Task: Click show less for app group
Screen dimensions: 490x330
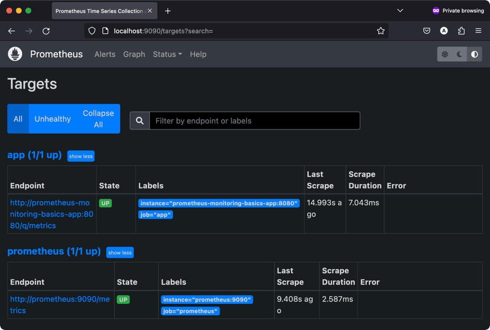Action: pyautogui.click(x=81, y=156)
